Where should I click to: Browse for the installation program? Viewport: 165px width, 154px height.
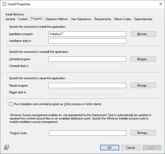(x=143, y=34)
